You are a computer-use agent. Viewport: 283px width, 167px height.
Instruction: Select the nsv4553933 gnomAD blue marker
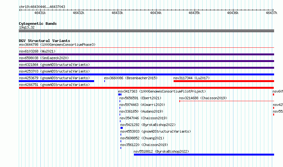click(121, 135)
